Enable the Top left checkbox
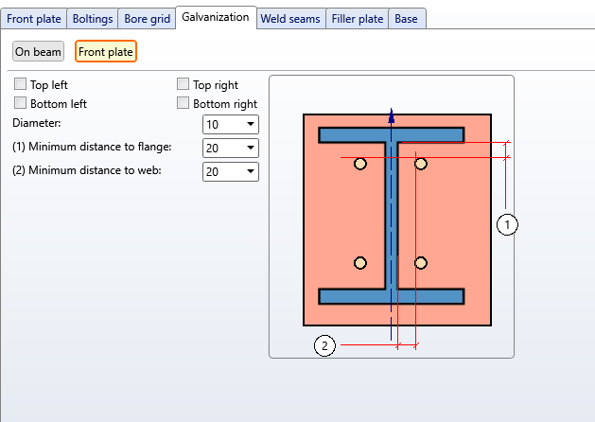This screenshot has width=595, height=422. coord(21,85)
